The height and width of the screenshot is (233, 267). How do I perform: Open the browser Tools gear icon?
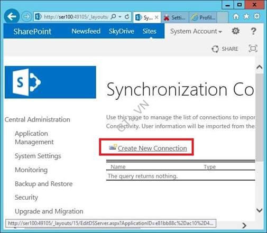pos(257,16)
